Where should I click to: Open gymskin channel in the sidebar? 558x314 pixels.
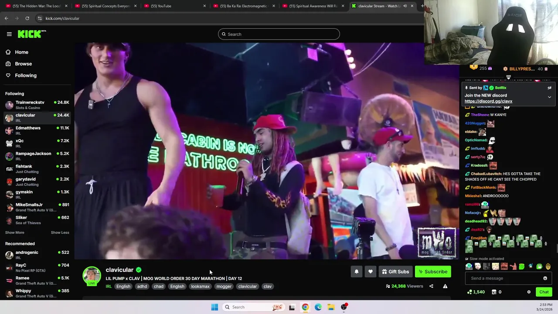37,195
